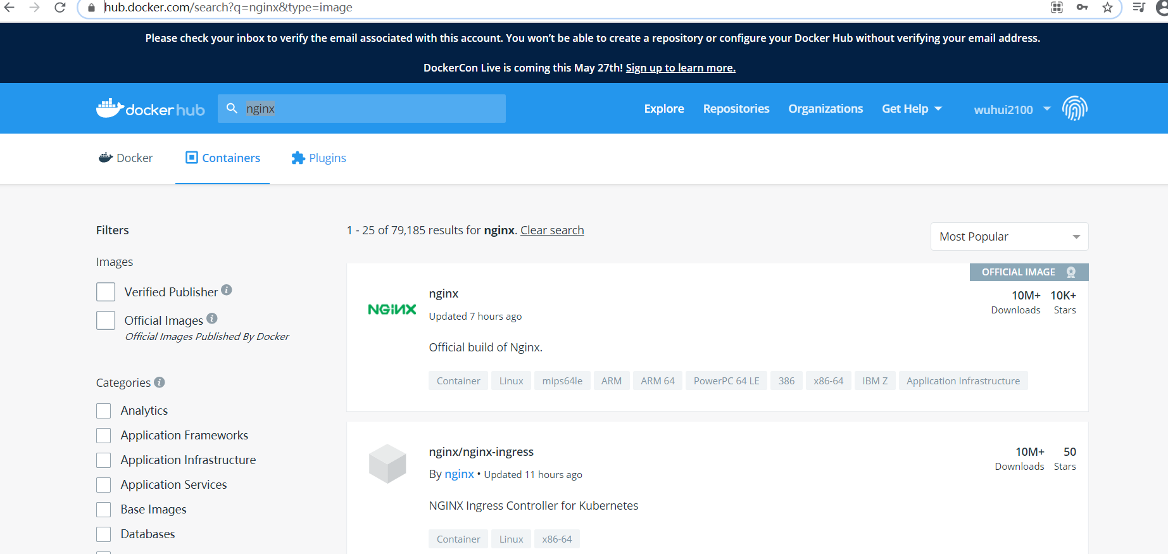This screenshot has height=554, width=1168.
Task: Click the mips64le tag on nginx card
Action: 562,381
